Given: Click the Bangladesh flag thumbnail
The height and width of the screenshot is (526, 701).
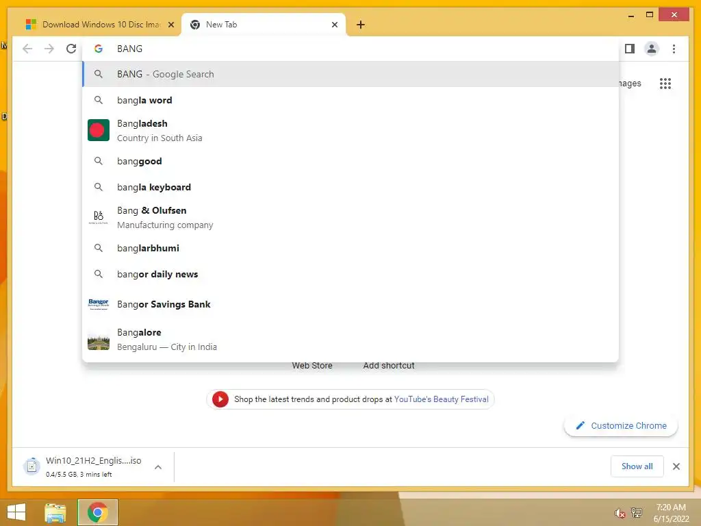Looking at the screenshot, I should (x=99, y=130).
